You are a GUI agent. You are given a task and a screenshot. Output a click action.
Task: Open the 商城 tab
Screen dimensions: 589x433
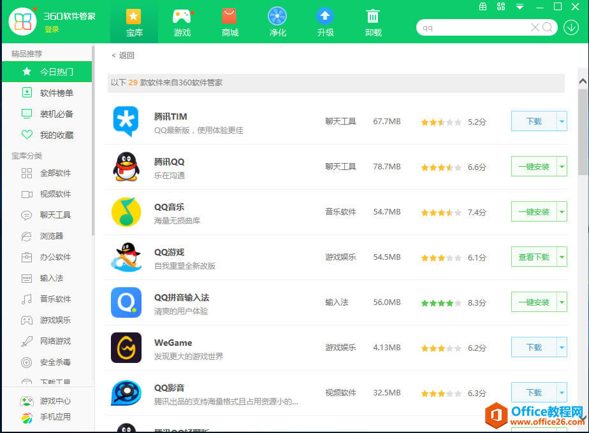pos(230,23)
